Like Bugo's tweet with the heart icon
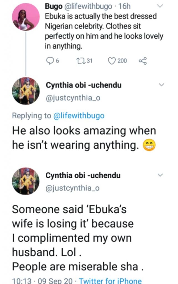Screen dimensions: 178x284 pos(112,61)
